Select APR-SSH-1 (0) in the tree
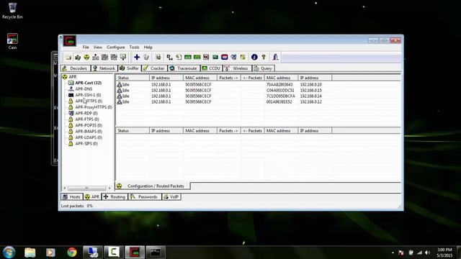This screenshot has width=461, height=259. (x=88, y=95)
